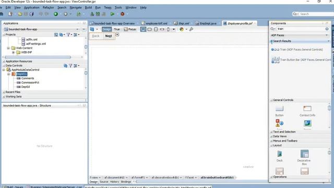Screen dimensions: 334x188
Task: Expand the Working Sets section
Action: (x=4, y=97)
